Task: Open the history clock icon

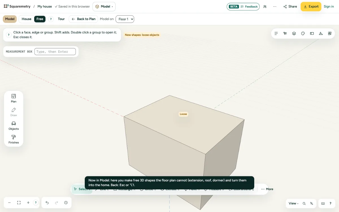Action: (66, 203)
